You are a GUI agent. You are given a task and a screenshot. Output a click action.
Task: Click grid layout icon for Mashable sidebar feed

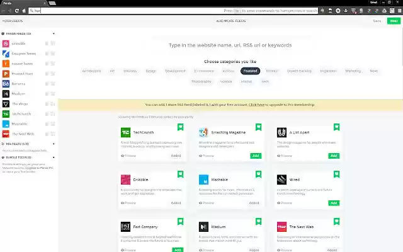coord(53,123)
